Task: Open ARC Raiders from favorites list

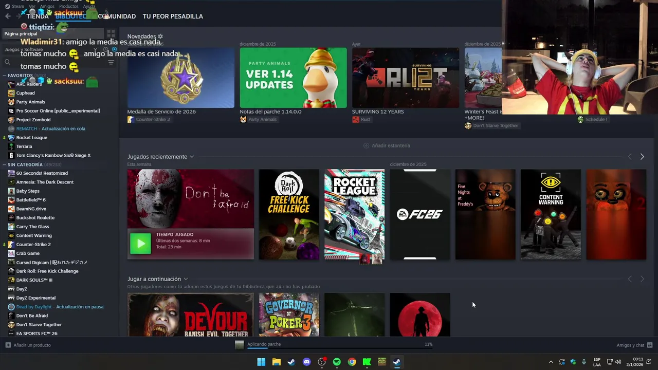Action: pyautogui.click(x=29, y=84)
